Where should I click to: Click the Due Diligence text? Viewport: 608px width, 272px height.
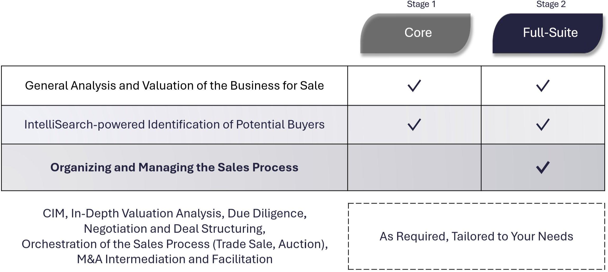[267, 214]
